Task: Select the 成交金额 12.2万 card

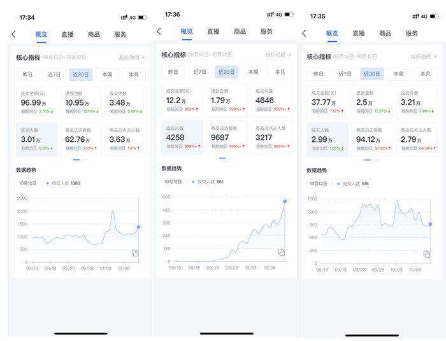Action: pos(182,101)
